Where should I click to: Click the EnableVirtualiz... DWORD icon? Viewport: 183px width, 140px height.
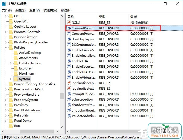[x=69, y=77]
